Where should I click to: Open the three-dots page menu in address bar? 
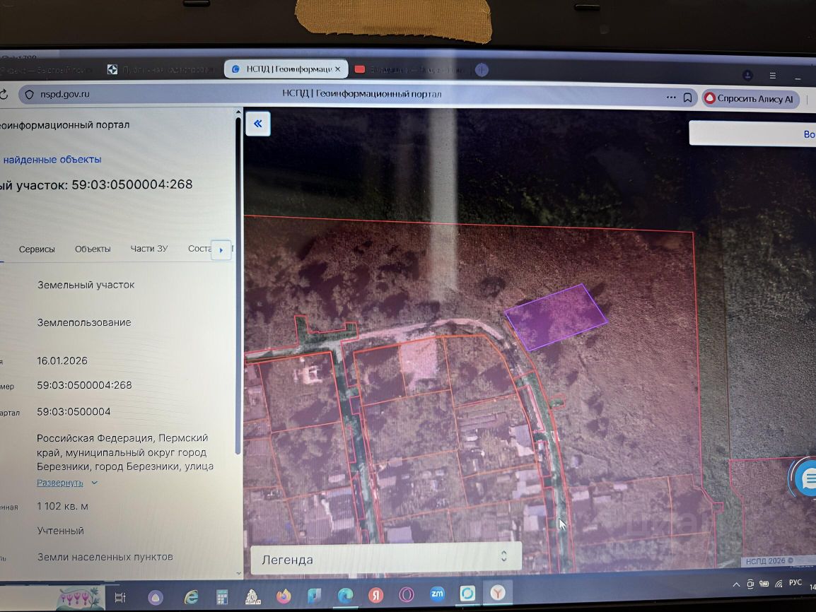[671, 98]
